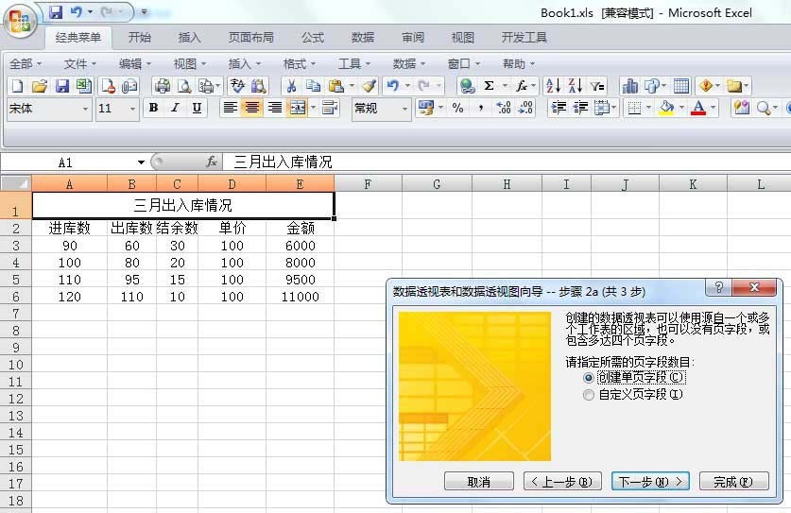Screen dimensions: 791x513
Task: Toggle bold formatting
Action: click(153, 108)
